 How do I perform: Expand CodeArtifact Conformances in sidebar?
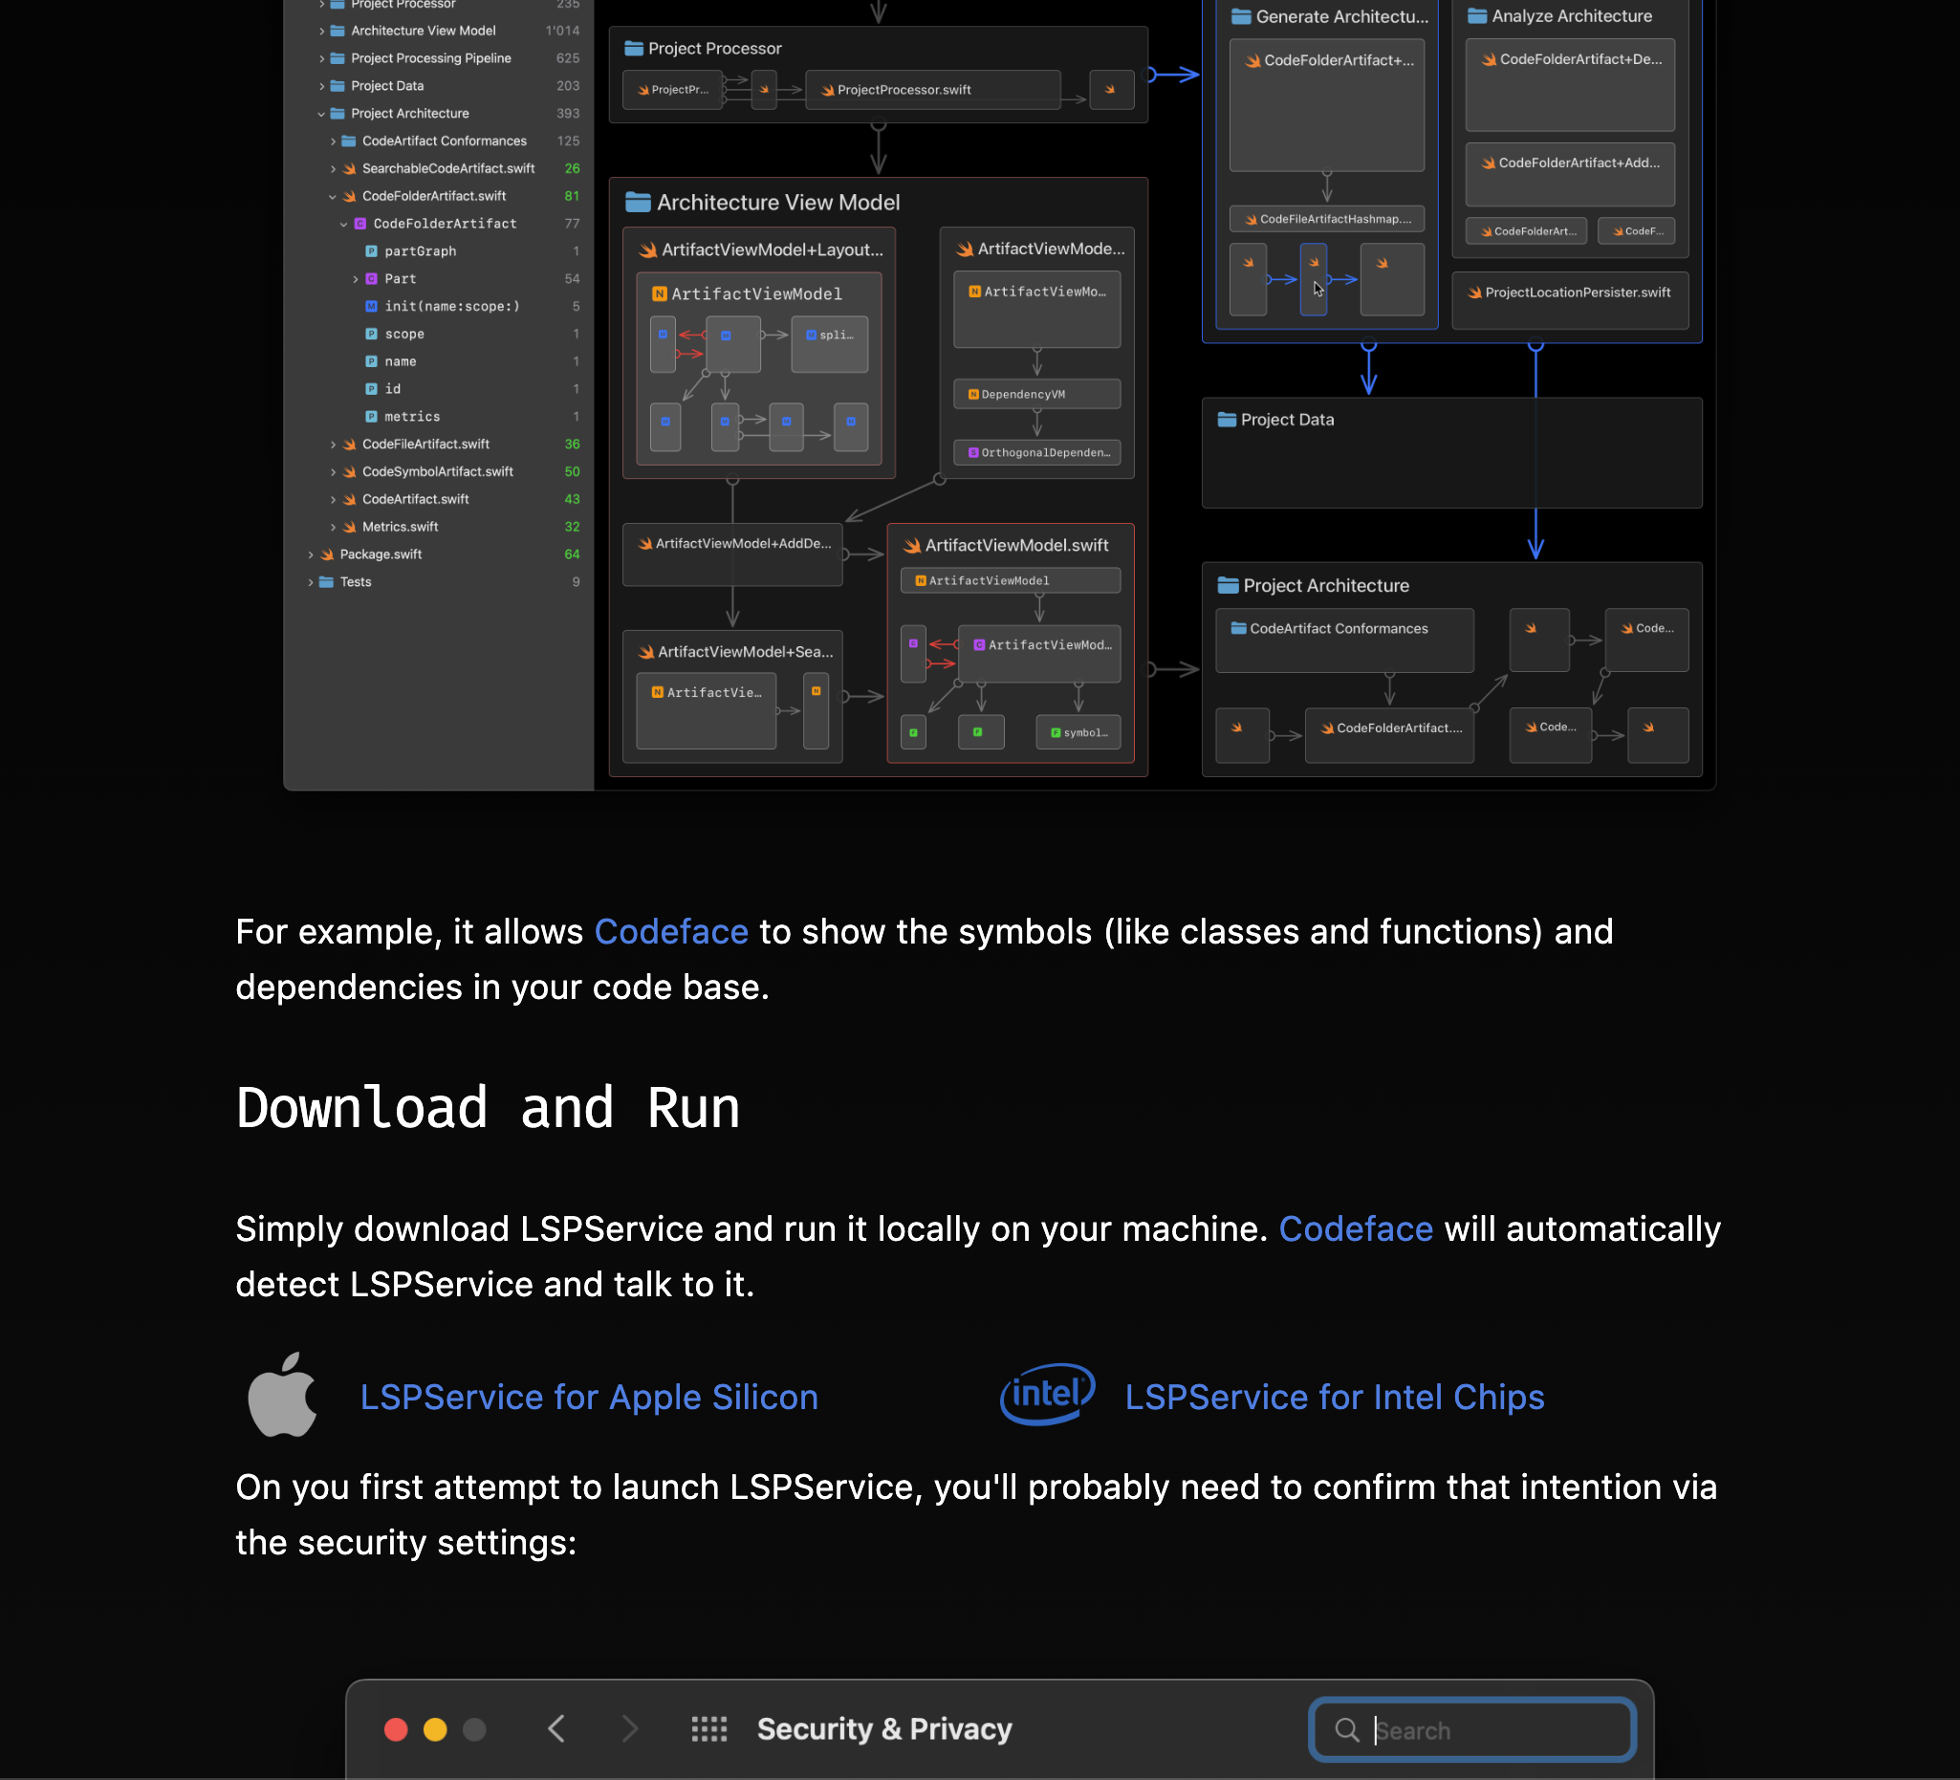(x=333, y=141)
